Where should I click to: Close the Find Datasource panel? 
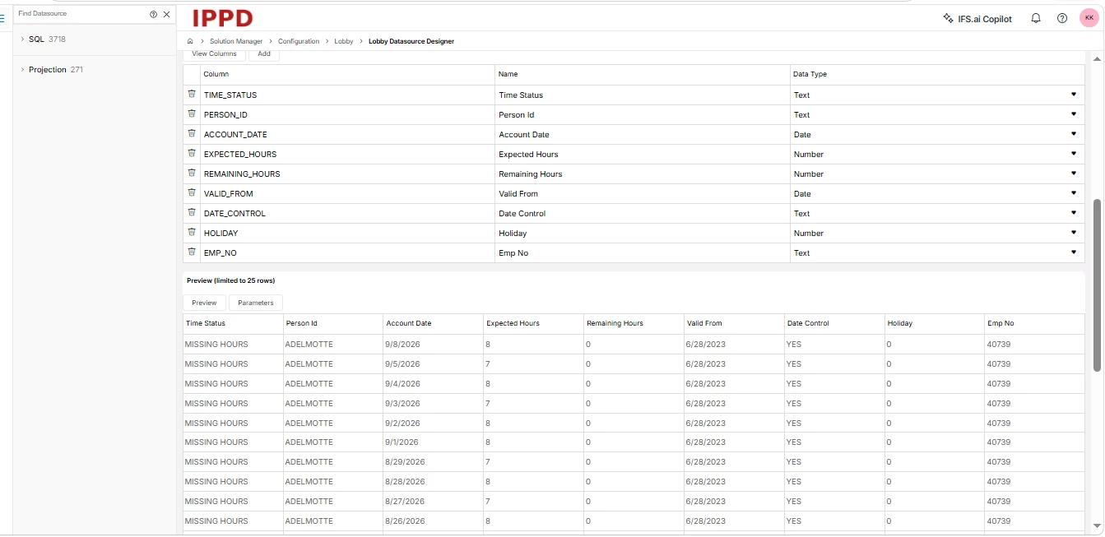(167, 14)
